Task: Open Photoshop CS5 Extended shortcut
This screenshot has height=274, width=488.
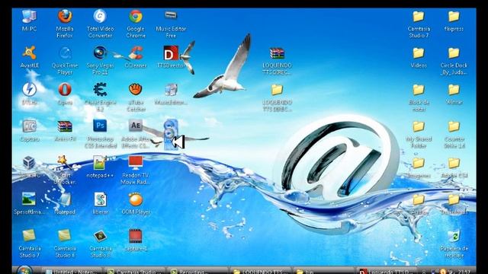Action: (x=100, y=126)
